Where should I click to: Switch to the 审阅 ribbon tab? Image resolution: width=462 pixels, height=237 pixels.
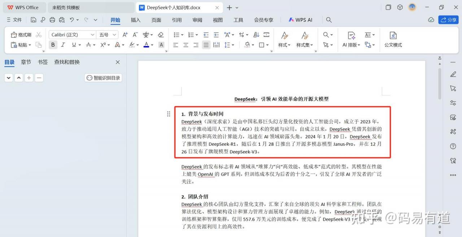(x=197, y=20)
